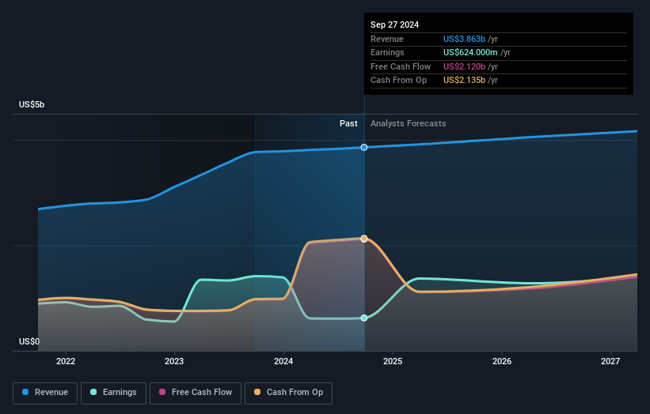
Task: Click the 2024 x-axis label
Action: point(283,362)
